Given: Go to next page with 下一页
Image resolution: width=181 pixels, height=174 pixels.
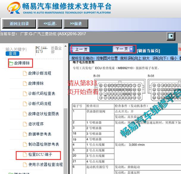Looking at the screenshot, I should tap(123, 49).
